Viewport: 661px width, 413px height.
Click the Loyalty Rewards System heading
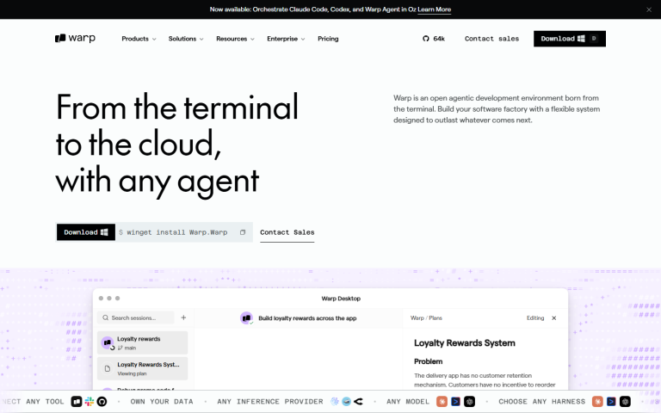465,343
